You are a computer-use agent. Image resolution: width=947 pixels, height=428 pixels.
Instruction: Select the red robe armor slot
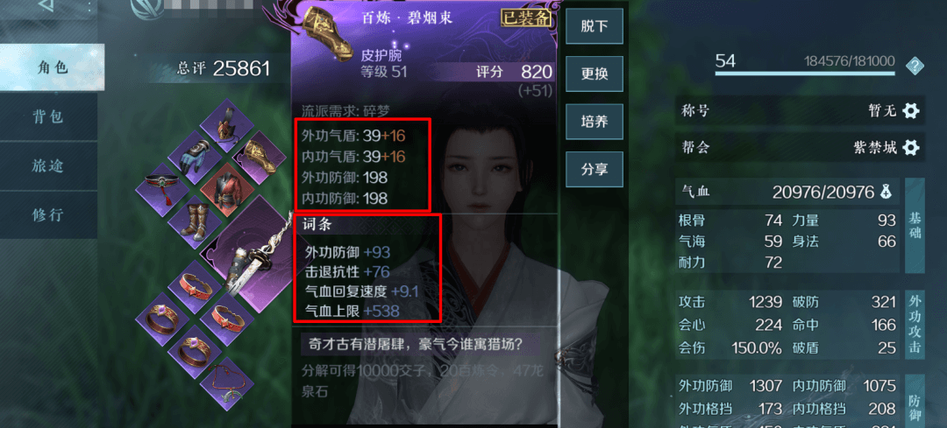coord(227,190)
